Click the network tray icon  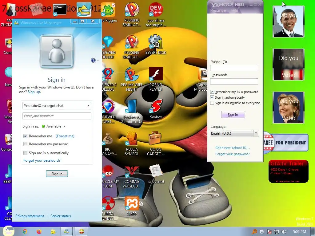[277, 232]
